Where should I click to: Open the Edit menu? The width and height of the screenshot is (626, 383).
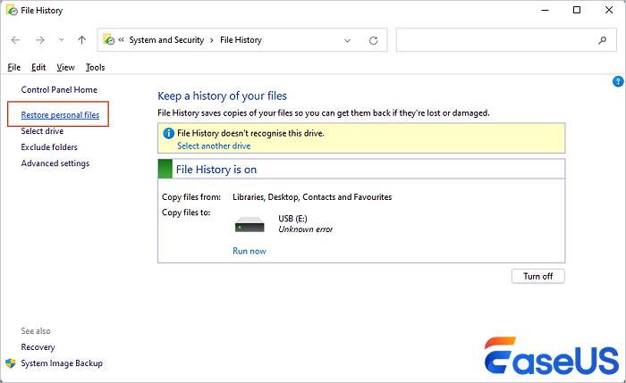(38, 67)
